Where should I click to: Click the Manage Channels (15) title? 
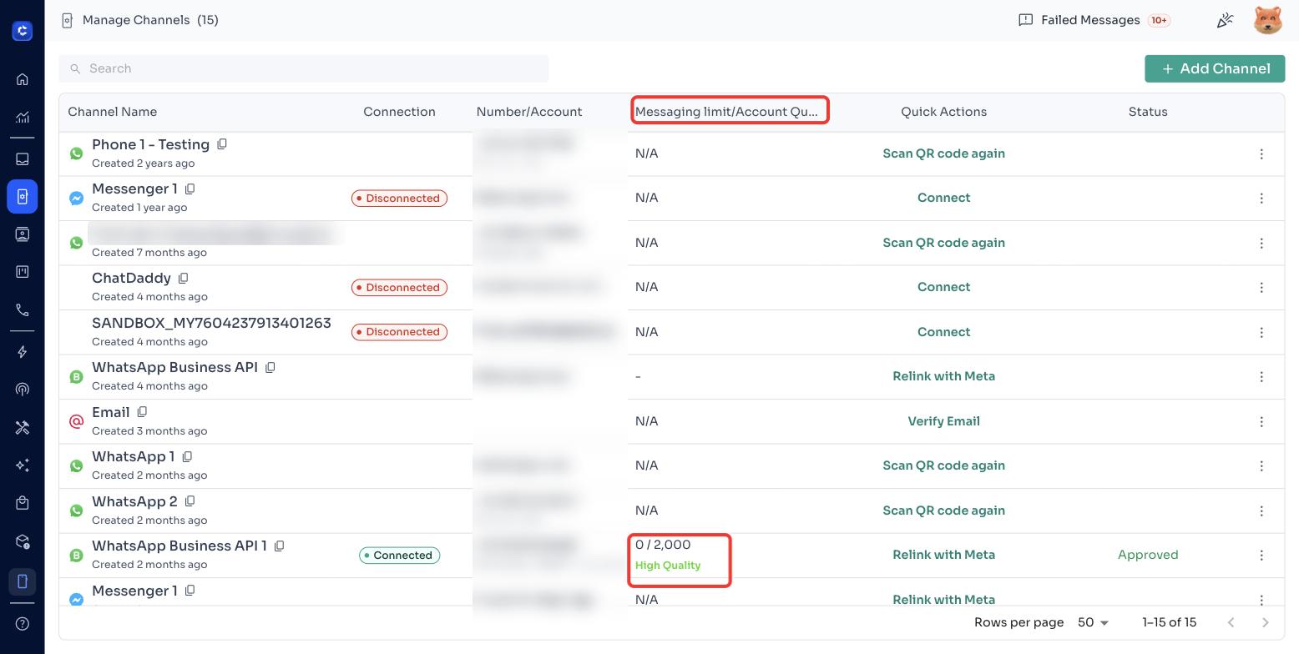tap(150, 20)
